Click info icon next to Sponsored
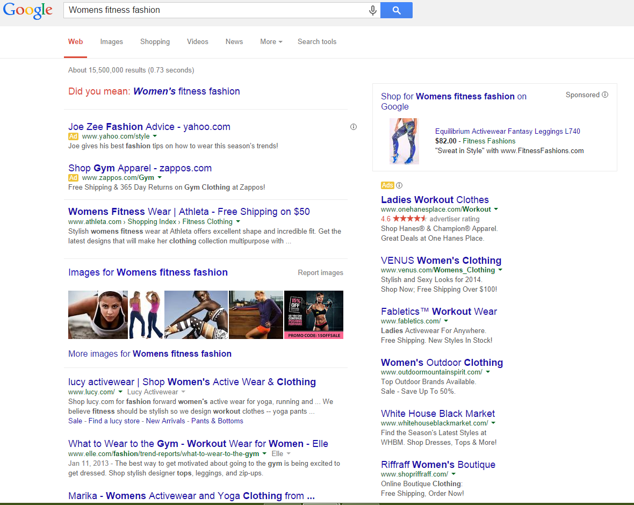This screenshot has width=634, height=505. pyautogui.click(x=605, y=95)
